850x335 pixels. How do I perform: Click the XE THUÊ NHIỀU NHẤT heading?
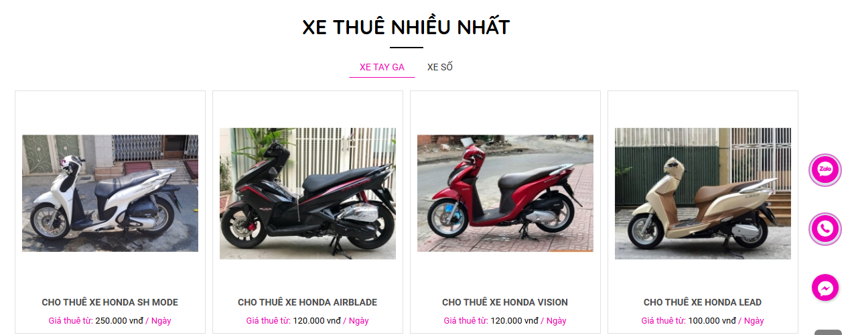click(406, 27)
